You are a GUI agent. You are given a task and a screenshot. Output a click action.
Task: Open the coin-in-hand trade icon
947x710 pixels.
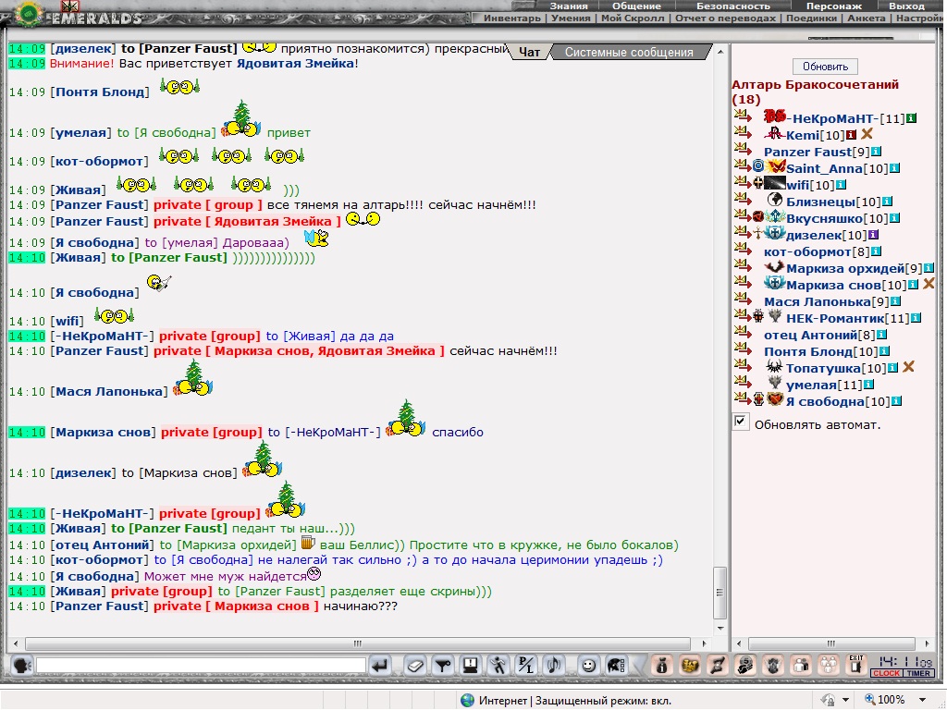(745, 666)
